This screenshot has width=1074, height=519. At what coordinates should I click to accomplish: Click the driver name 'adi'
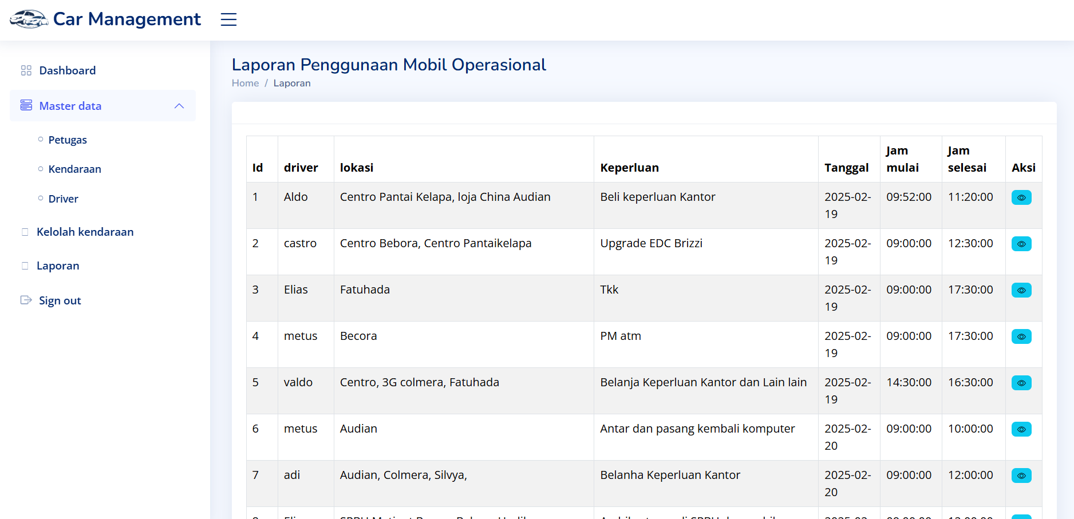coord(292,475)
